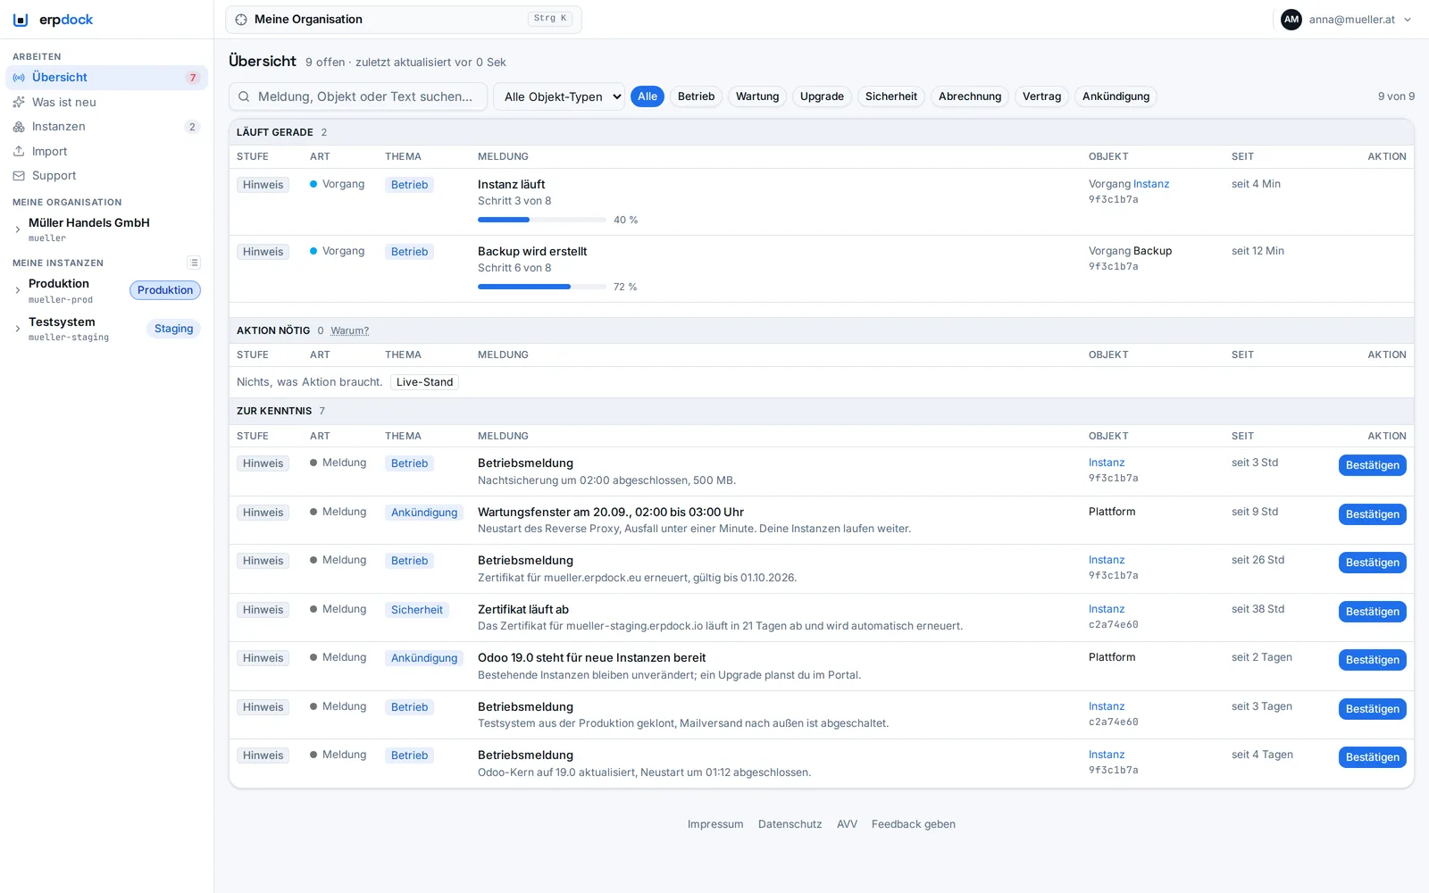This screenshot has width=1429, height=893.
Task: Confirm the Nachtsicherung Betriebsmeldung with Bestätigen
Action: [x=1372, y=465]
